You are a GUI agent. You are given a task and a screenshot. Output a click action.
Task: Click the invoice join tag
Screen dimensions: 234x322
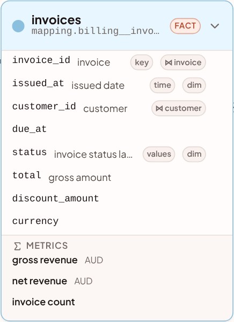coord(183,62)
